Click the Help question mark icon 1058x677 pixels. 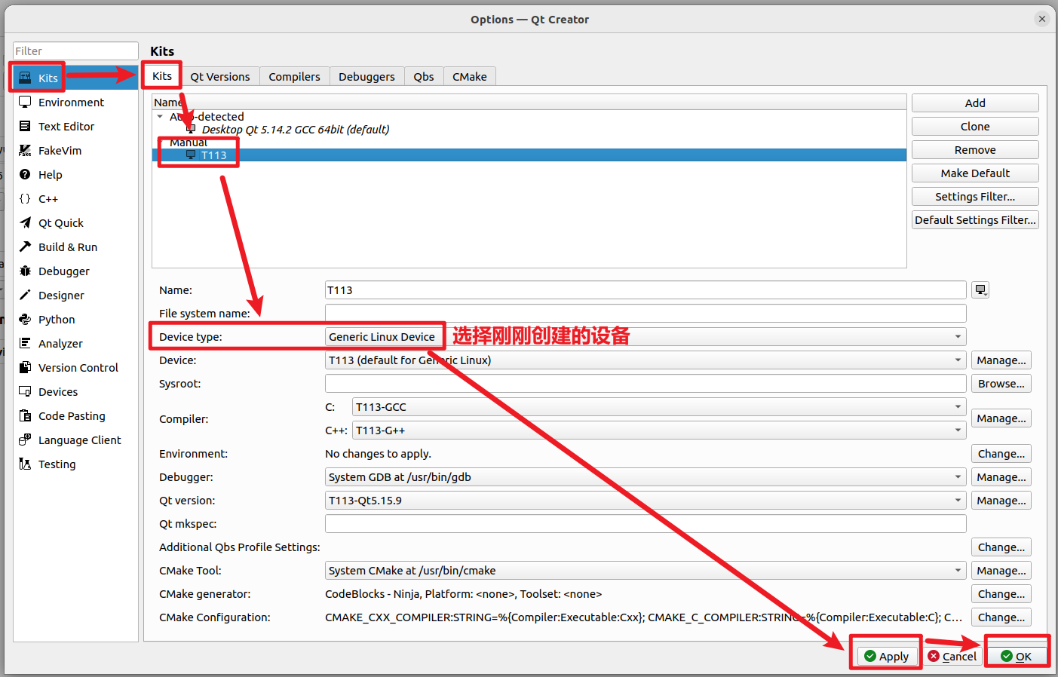coord(25,174)
